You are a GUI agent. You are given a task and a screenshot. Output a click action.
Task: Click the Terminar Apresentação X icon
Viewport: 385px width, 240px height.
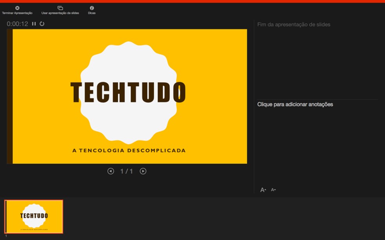tap(17, 8)
